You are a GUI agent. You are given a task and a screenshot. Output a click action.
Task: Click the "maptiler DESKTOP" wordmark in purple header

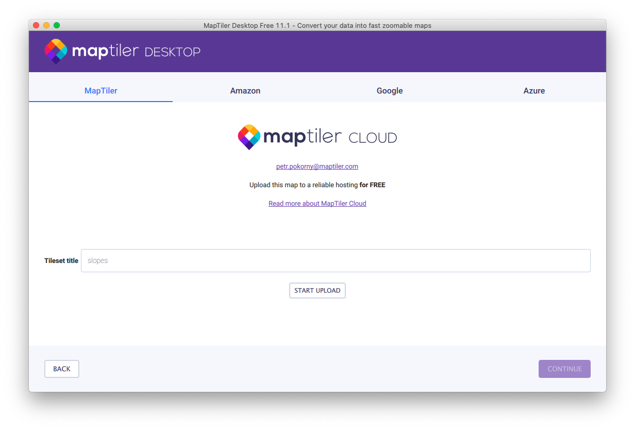tap(136, 52)
